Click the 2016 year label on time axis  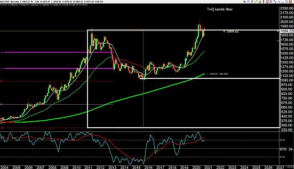click(148, 167)
